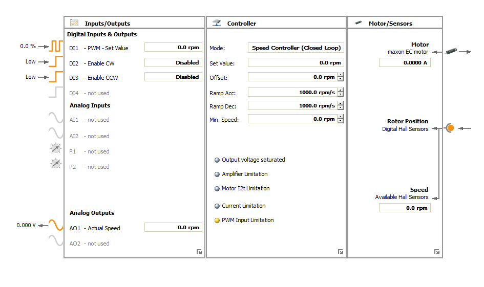Click the AO1 Actual Speed sine icon

(55, 225)
